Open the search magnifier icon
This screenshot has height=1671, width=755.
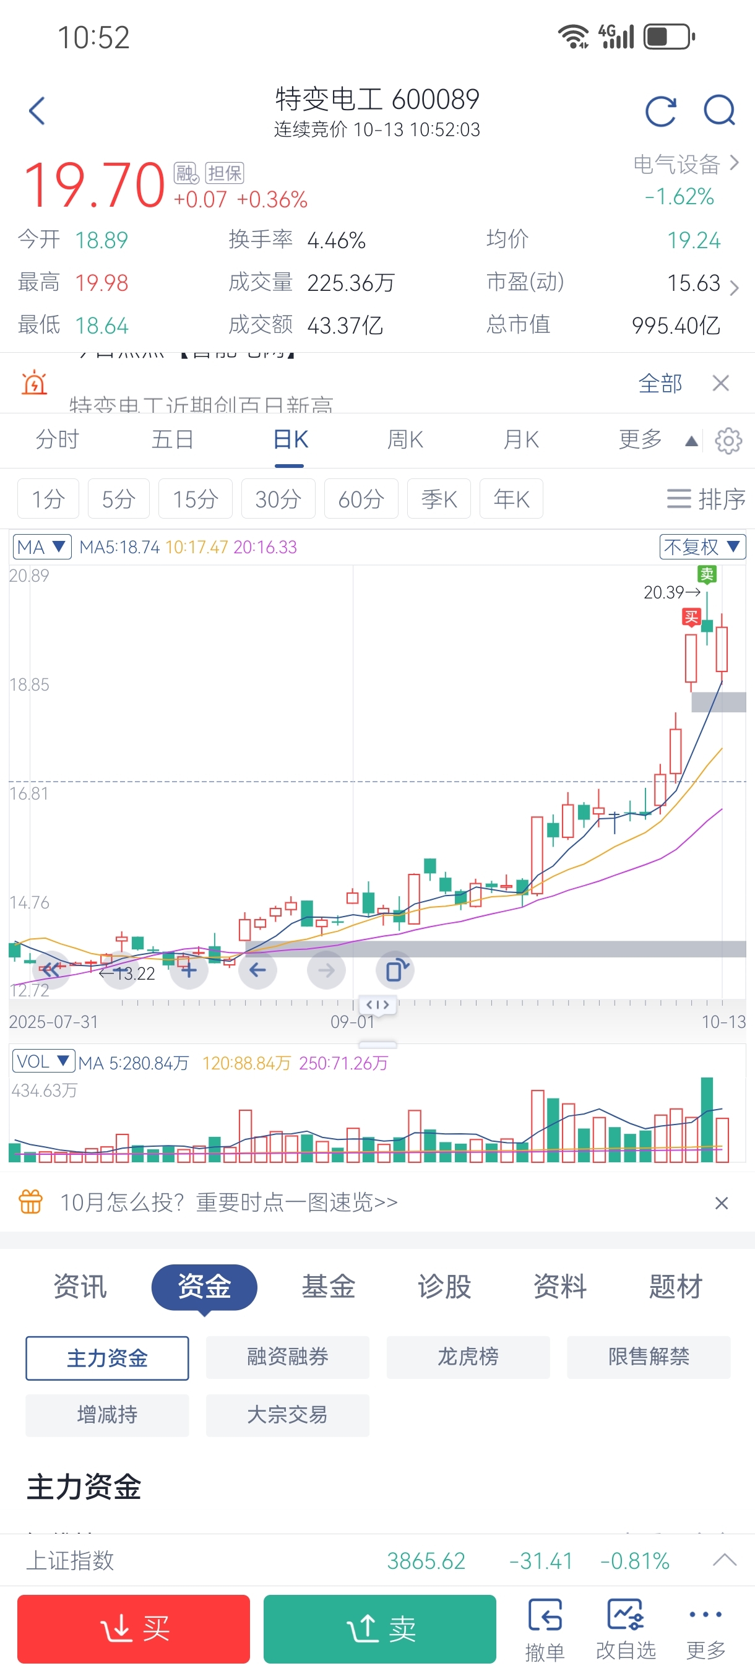click(719, 110)
